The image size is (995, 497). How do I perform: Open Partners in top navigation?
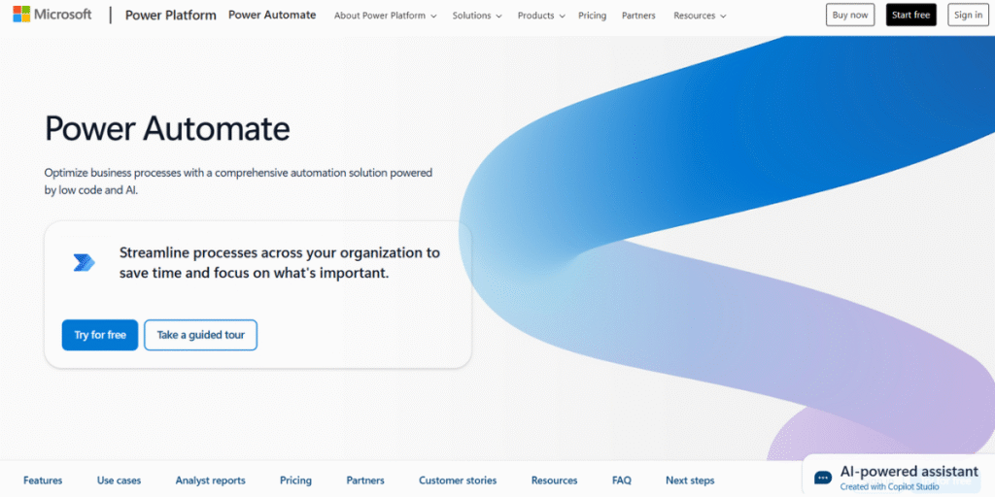(638, 16)
